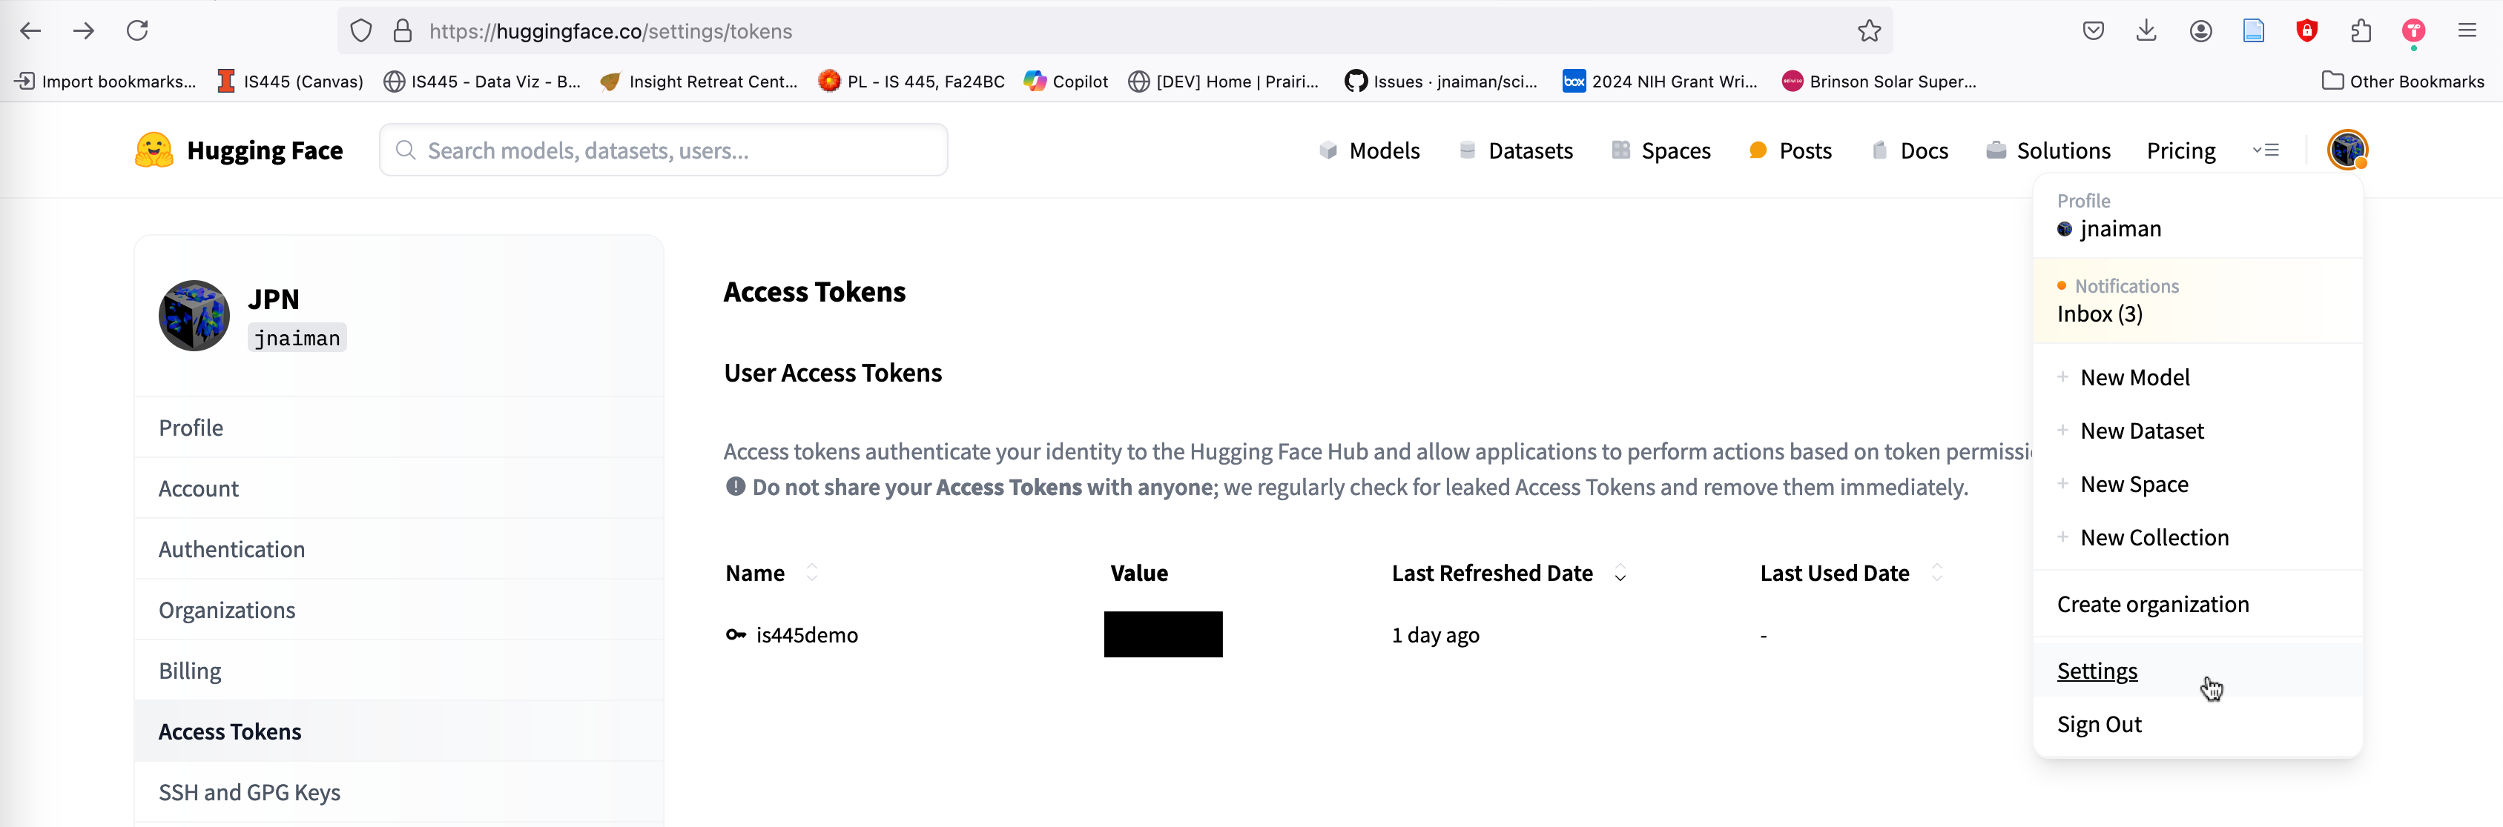This screenshot has height=827, width=2503.
Task: Sort by Last Used Date arrow
Action: tap(1936, 574)
